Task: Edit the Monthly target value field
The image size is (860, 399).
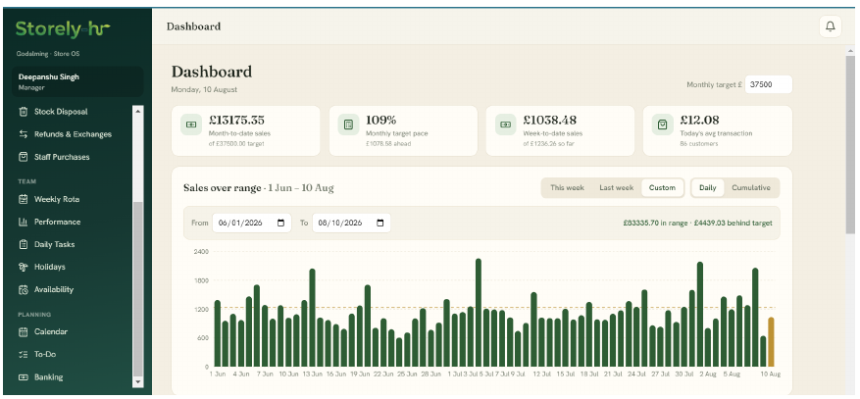Action: click(x=768, y=84)
